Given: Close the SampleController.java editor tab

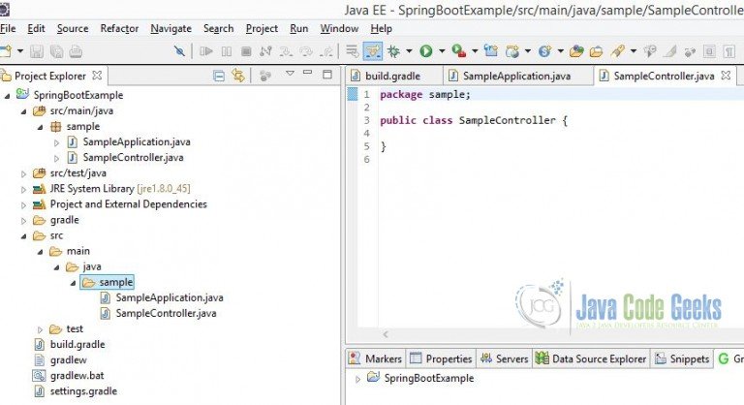Looking at the screenshot, I should (726, 75).
